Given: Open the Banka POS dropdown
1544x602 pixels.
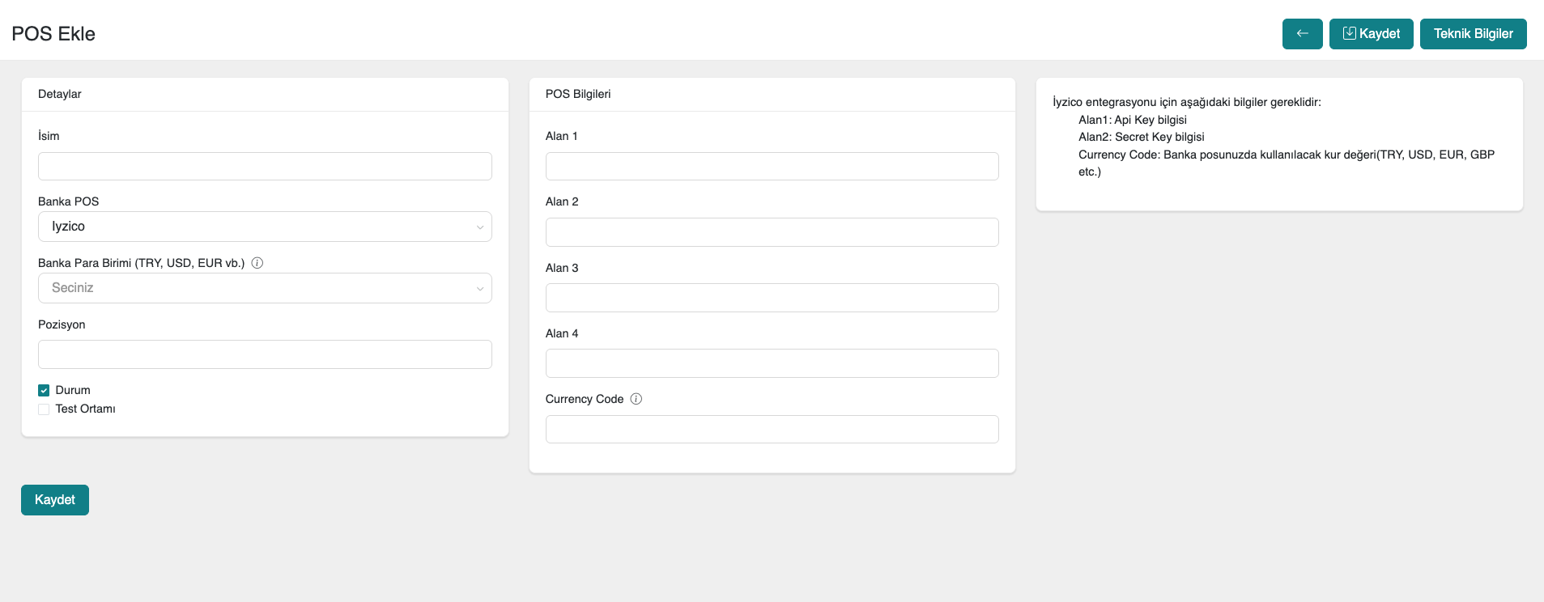Looking at the screenshot, I should tap(264, 227).
